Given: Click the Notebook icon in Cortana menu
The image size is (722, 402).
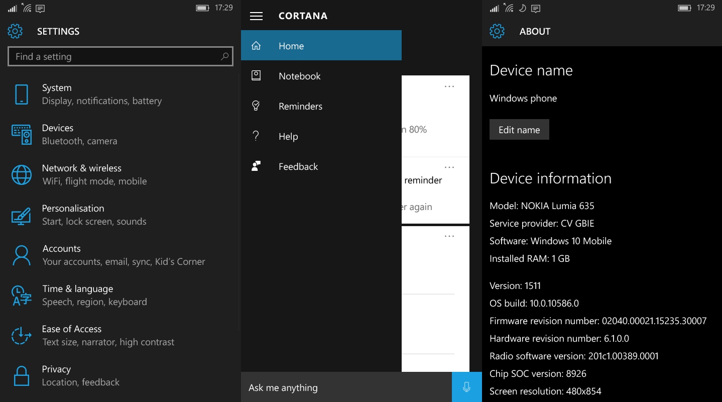Looking at the screenshot, I should click(256, 76).
